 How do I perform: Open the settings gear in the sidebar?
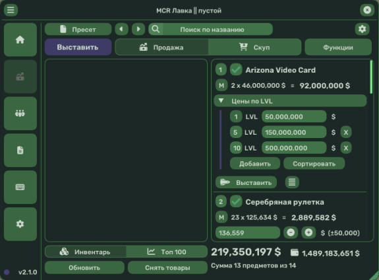[20, 224]
